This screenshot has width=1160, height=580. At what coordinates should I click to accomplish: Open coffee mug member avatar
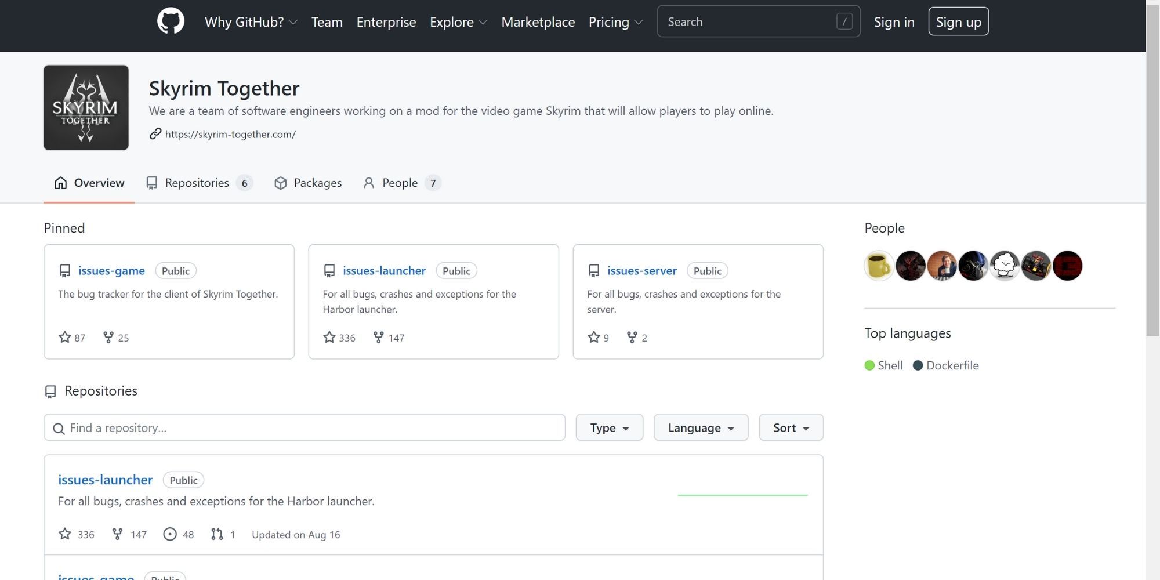(x=879, y=266)
